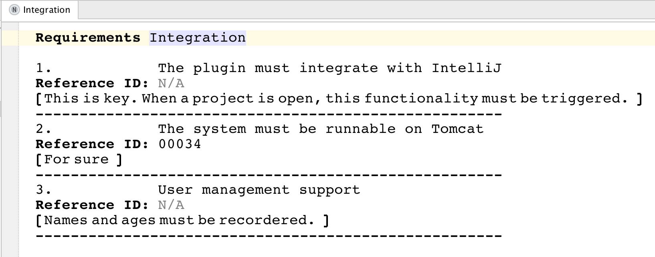Click the Tomcat requirement text
Screen dimensions: 655x257
[x=320, y=129]
